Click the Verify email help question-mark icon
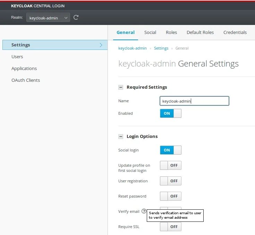The width and height of the screenshot is (255, 235). [x=144, y=211]
